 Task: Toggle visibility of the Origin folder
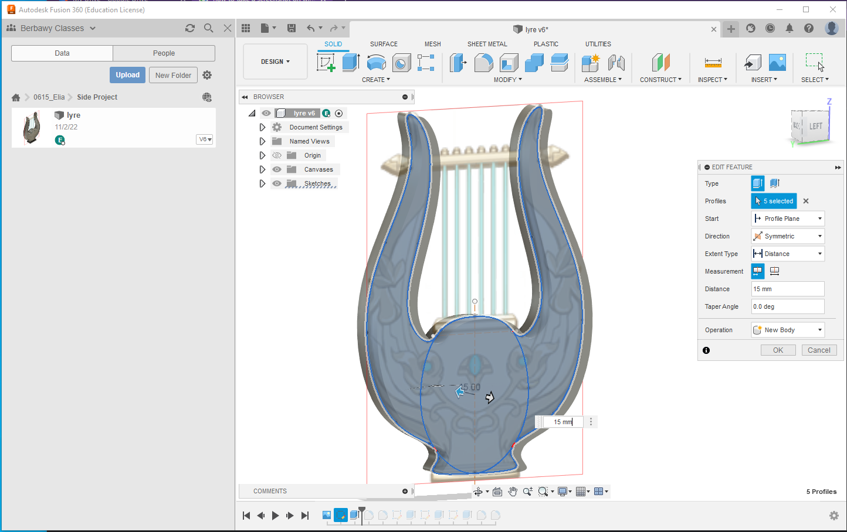(x=277, y=155)
